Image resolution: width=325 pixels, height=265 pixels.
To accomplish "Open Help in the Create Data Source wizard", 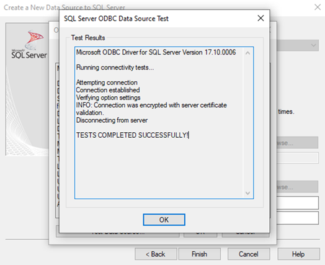I will pyautogui.click(x=298, y=254).
